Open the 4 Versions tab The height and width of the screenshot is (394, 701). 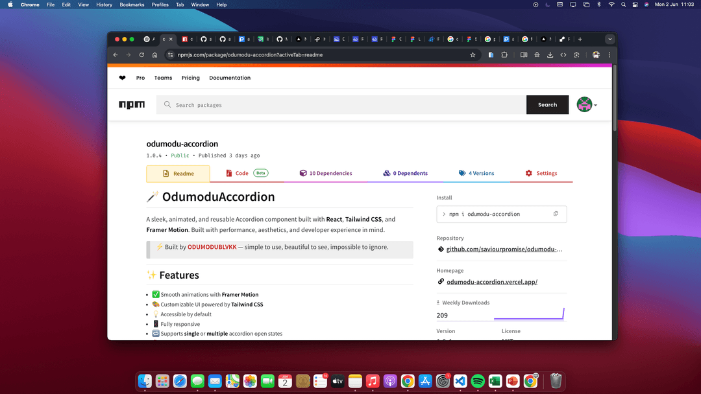[x=476, y=173]
